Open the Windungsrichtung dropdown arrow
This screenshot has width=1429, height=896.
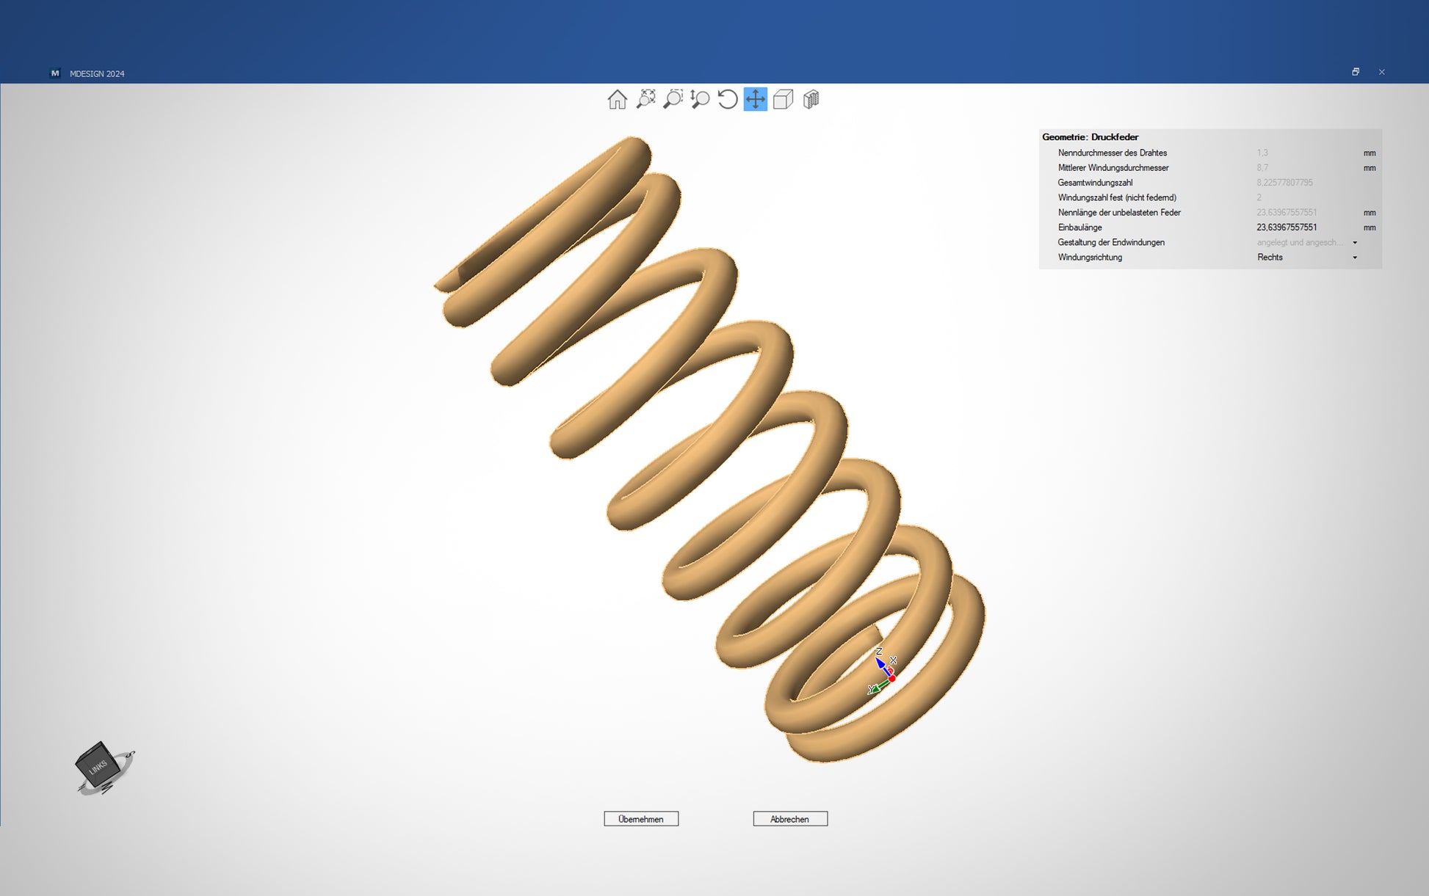click(1355, 258)
